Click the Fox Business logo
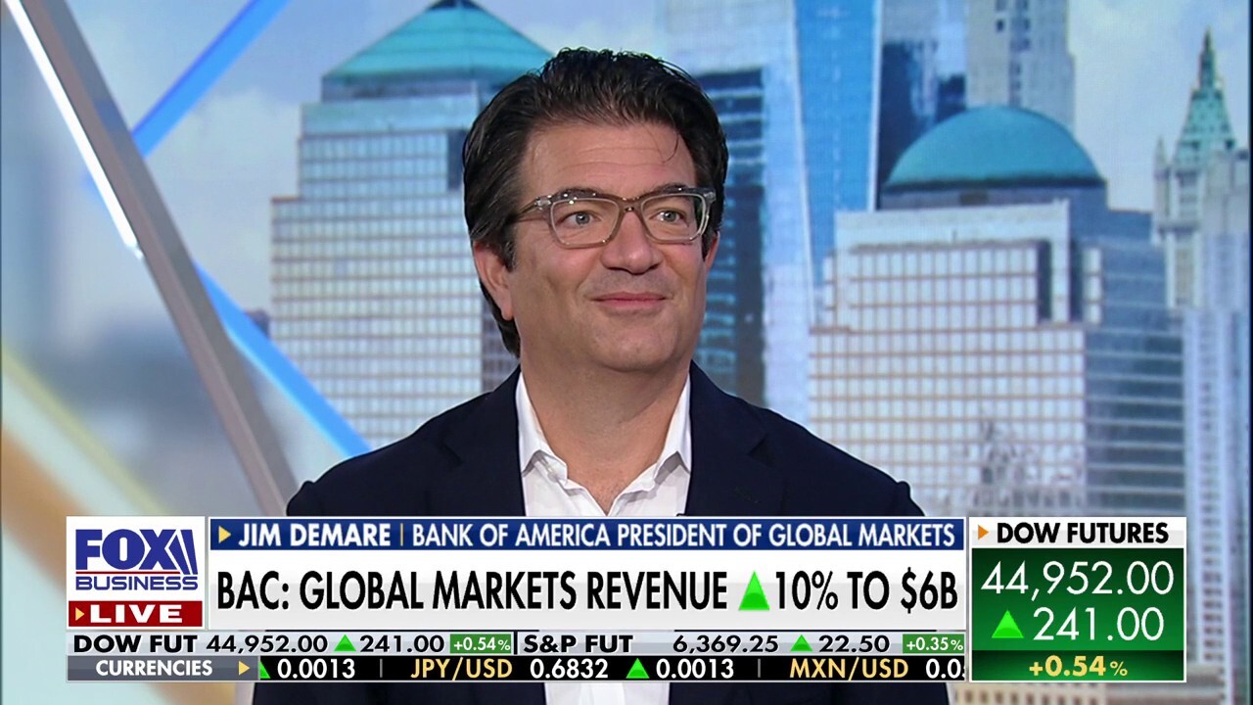Image resolution: width=1253 pixels, height=705 pixels. 136,559
